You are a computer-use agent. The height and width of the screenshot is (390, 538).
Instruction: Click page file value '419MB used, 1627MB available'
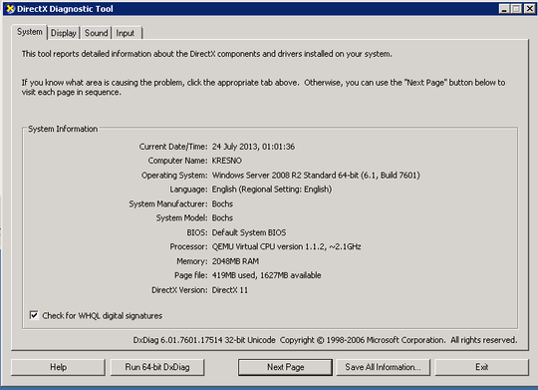(x=267, y=275)
